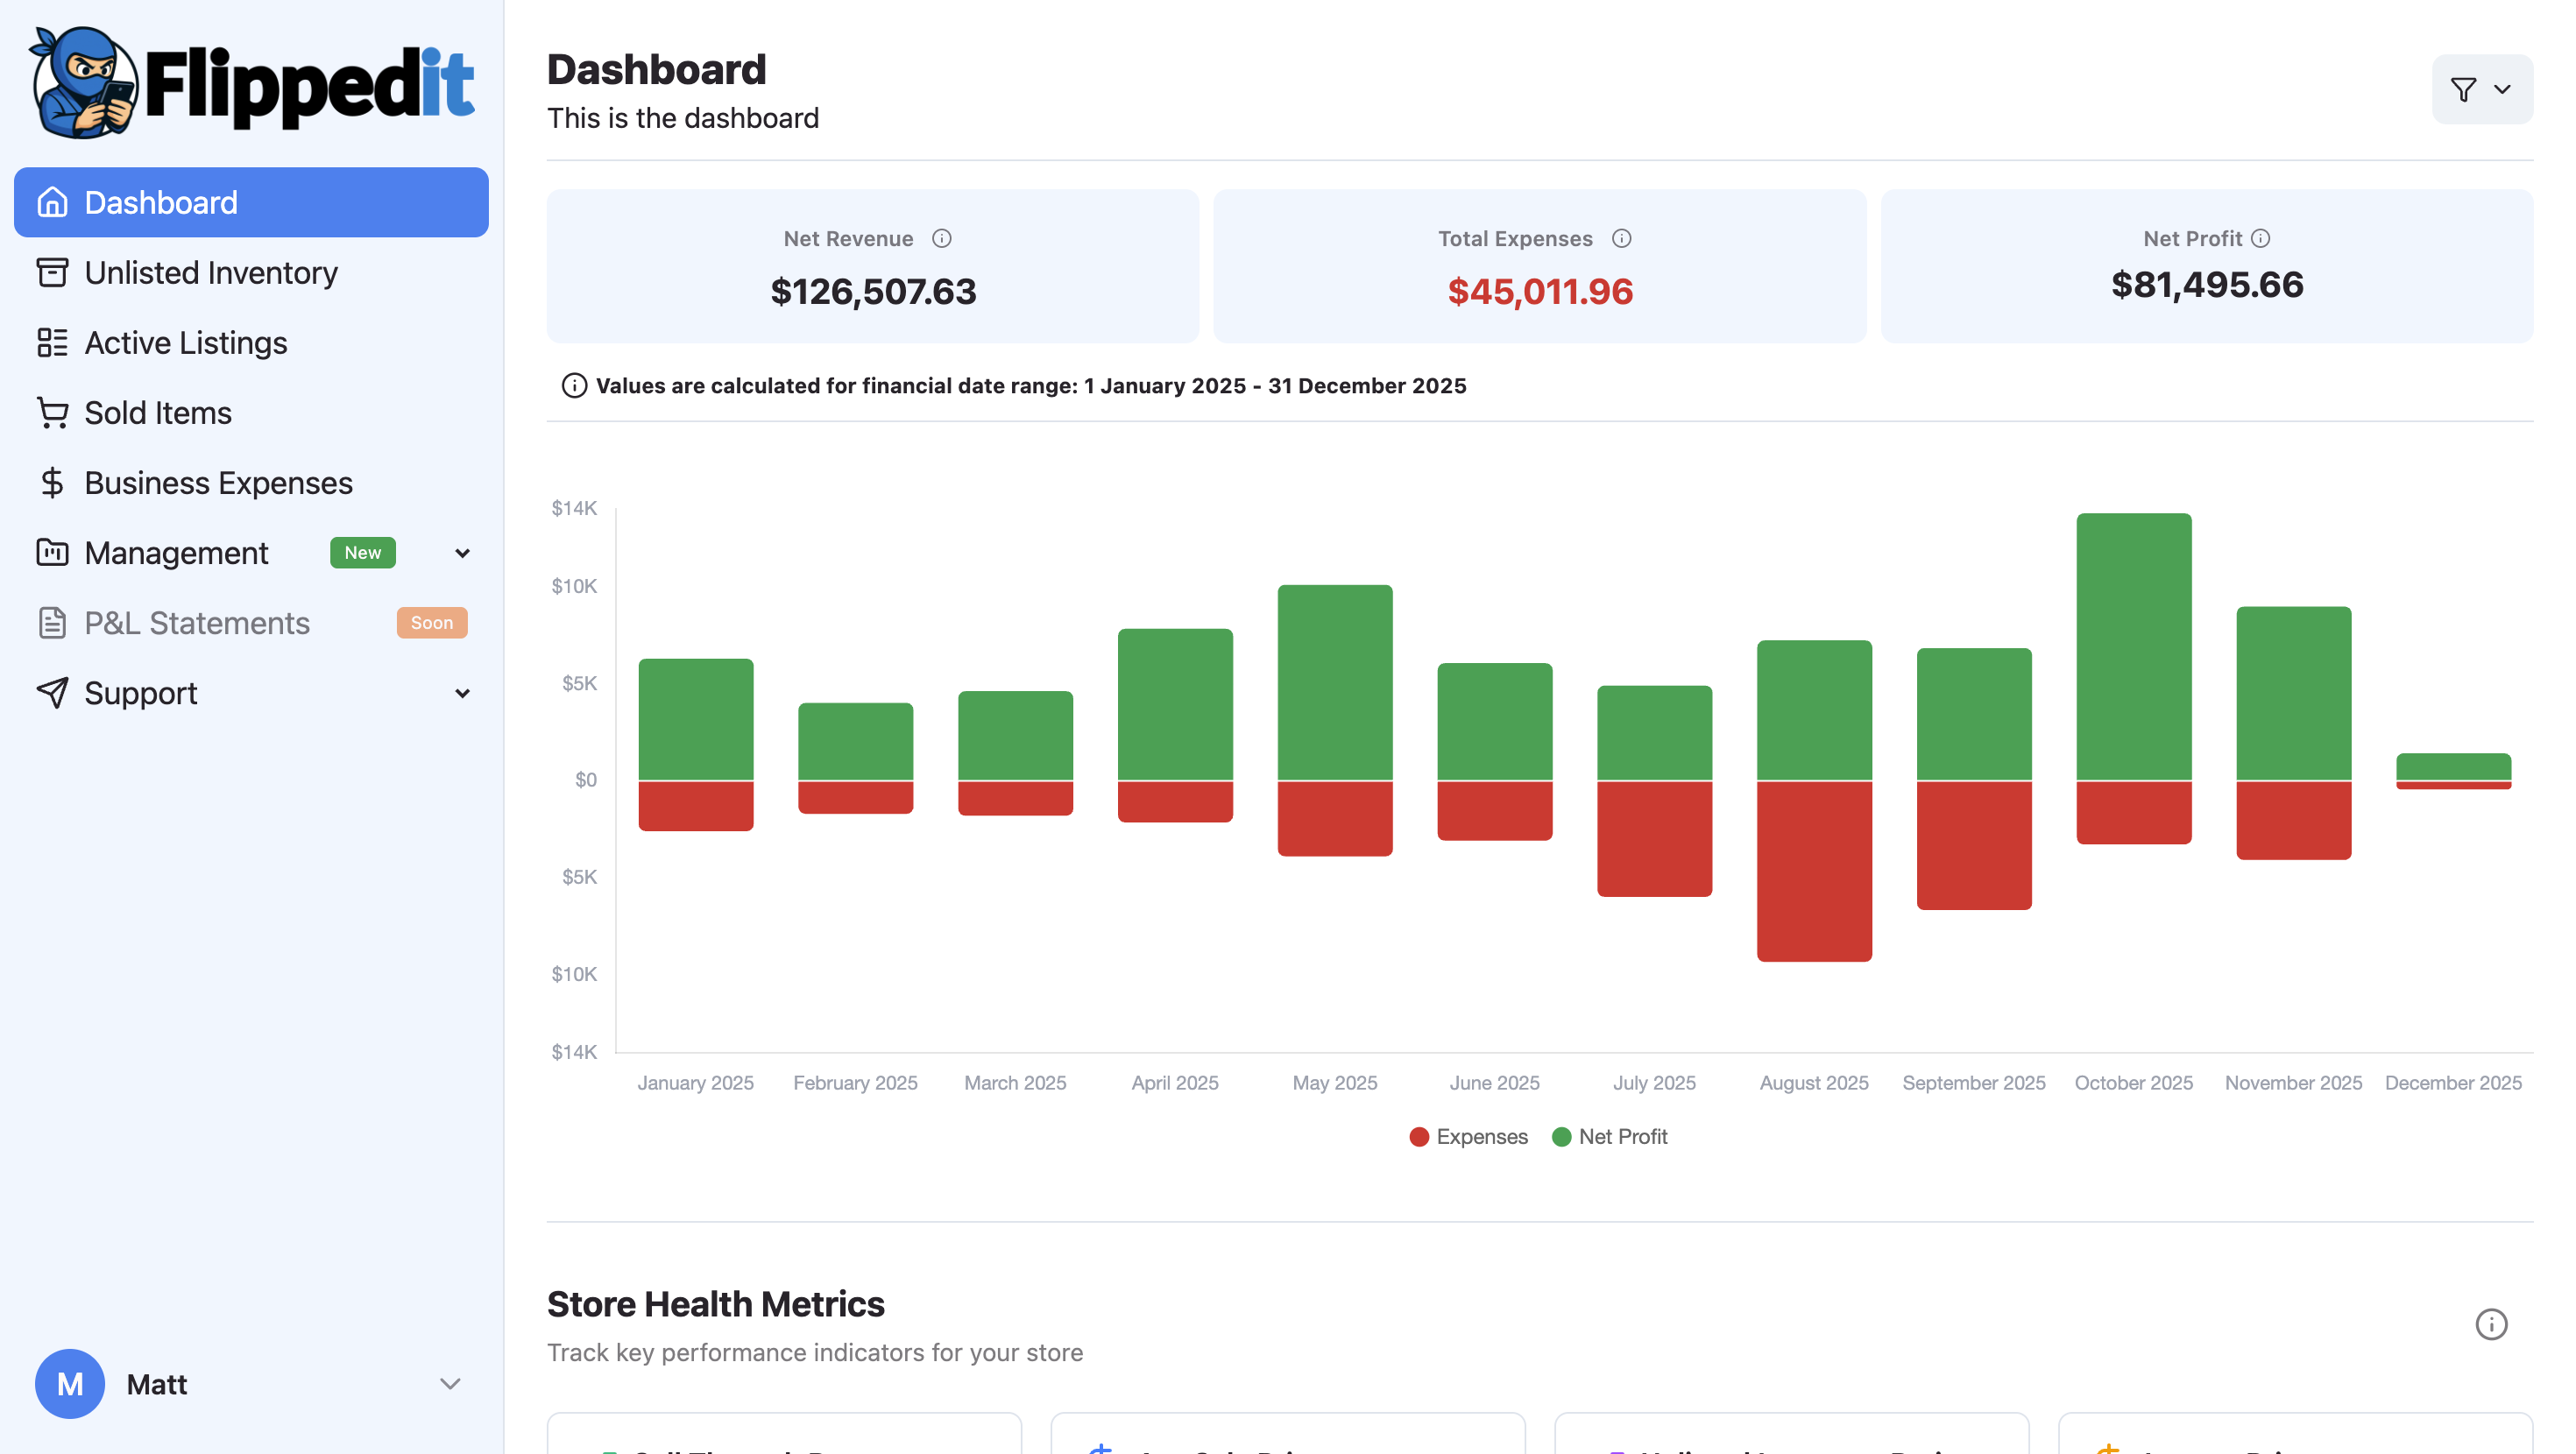The height and width of the screenshot is (1454, 2576).
Task: Click the Management folder icon
Action: 53,552
